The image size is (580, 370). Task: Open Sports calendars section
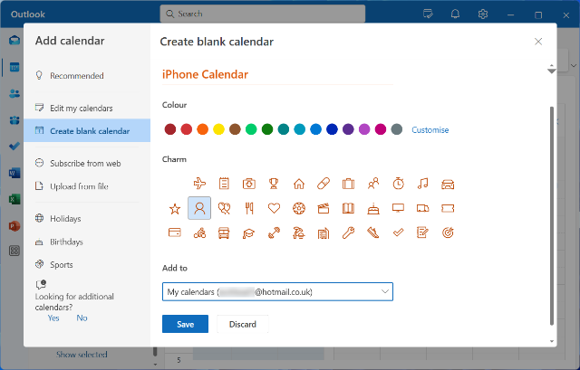click(x=87, y=265)
